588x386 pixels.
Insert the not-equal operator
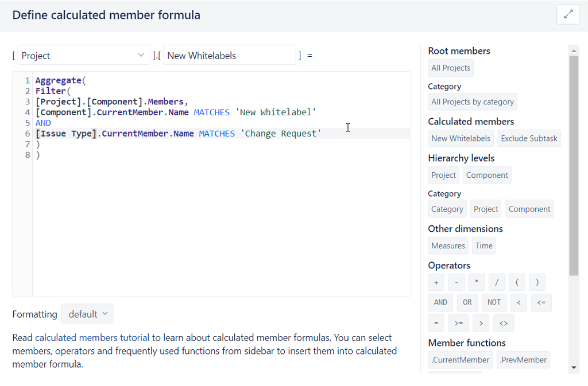tap(503, 323)
